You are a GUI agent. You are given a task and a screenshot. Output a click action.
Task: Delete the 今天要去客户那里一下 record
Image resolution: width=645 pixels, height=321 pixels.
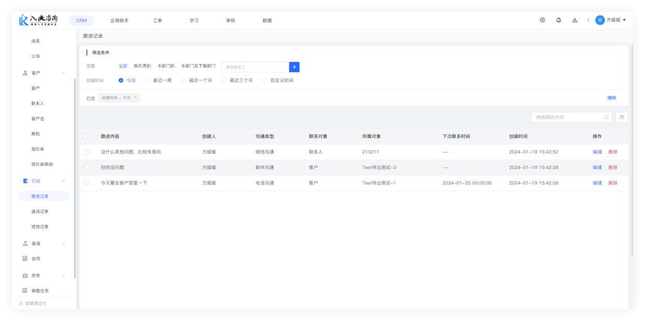(613, 183)
